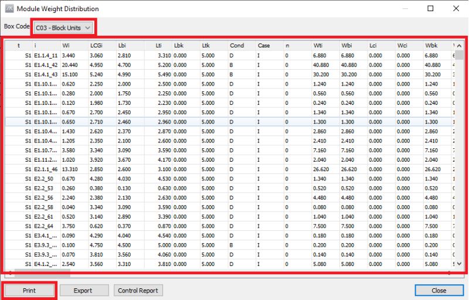469x300 pixels.
Task: Click the Wi value 15.100
Action: pyautogui.click(x=70, y=74)
